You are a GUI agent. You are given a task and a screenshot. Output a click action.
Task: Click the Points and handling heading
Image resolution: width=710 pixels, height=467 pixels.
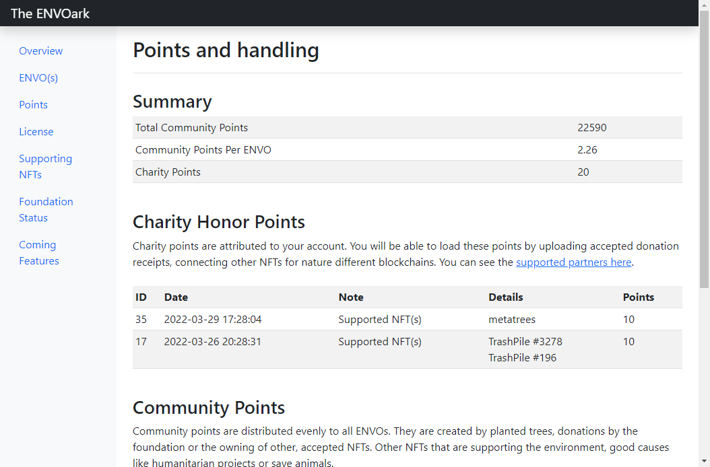pyautogui.click(x=226, y=50)
